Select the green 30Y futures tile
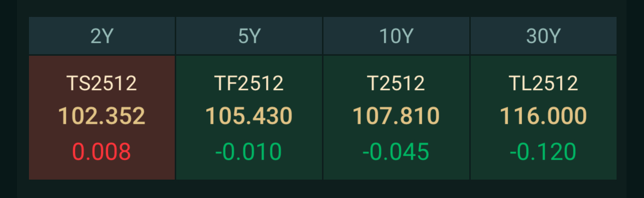Image resolution: width=644 pixels, height=198 pixels. tap(544, 117)
